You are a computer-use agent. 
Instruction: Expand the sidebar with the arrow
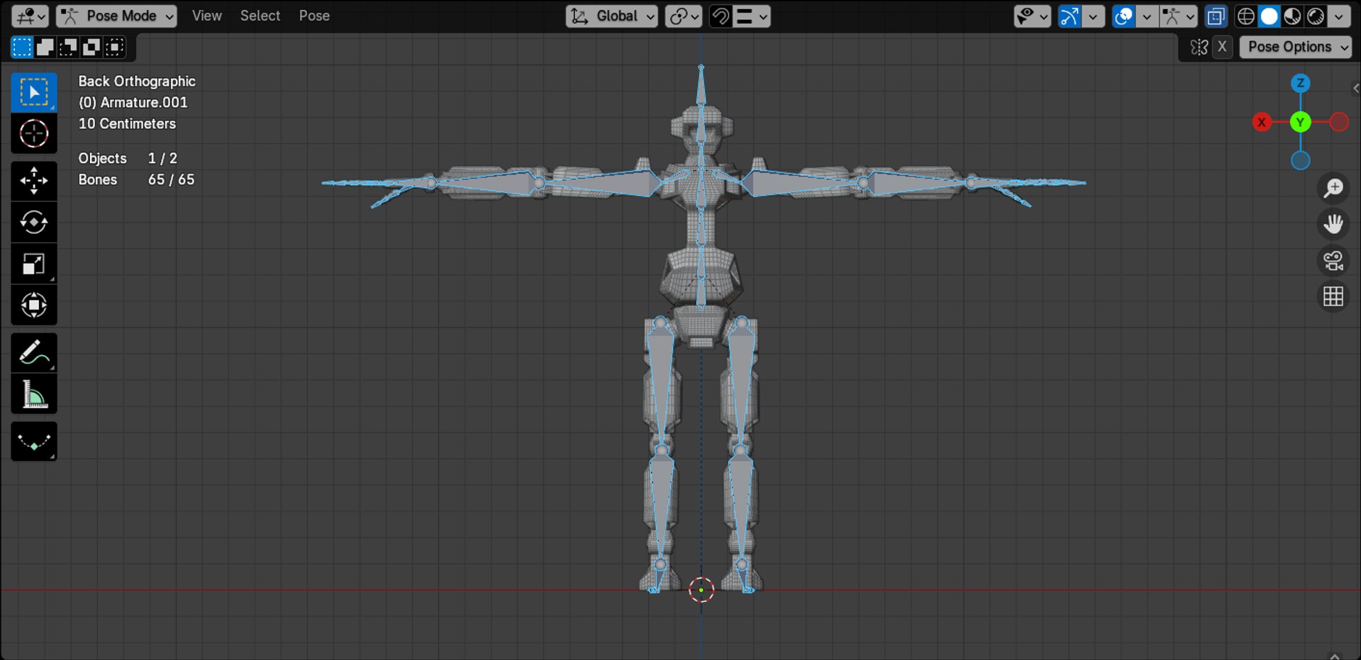pos(1355,89)
